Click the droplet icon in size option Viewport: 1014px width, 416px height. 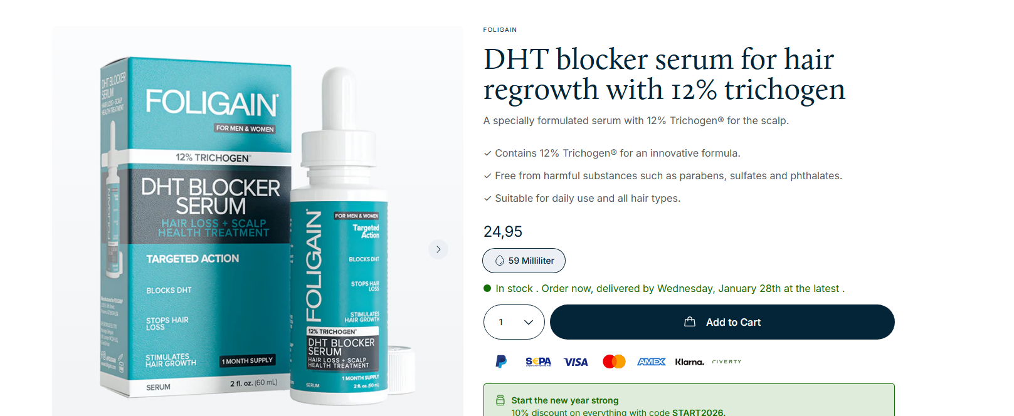[500, 261]
